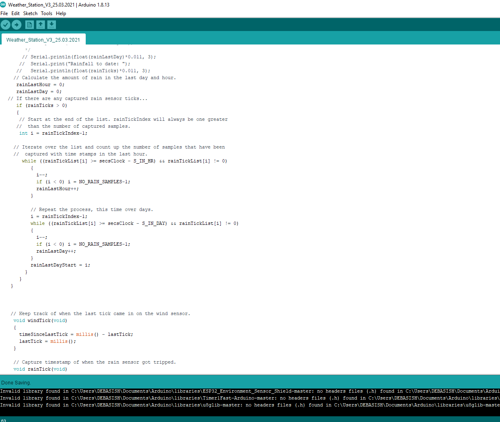Open the File menu
Viewport: 500px width, 422px height.
point(4,13)
